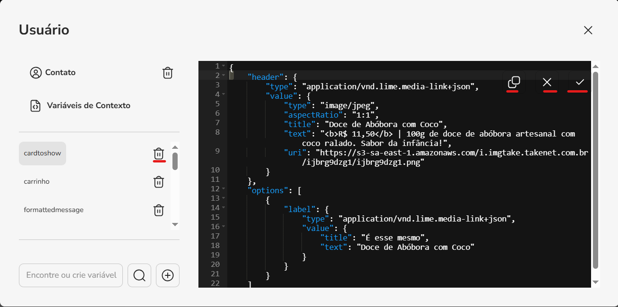618x307 pixels.
Task: Delete the contact using trash icon
Action: (168, 73)
